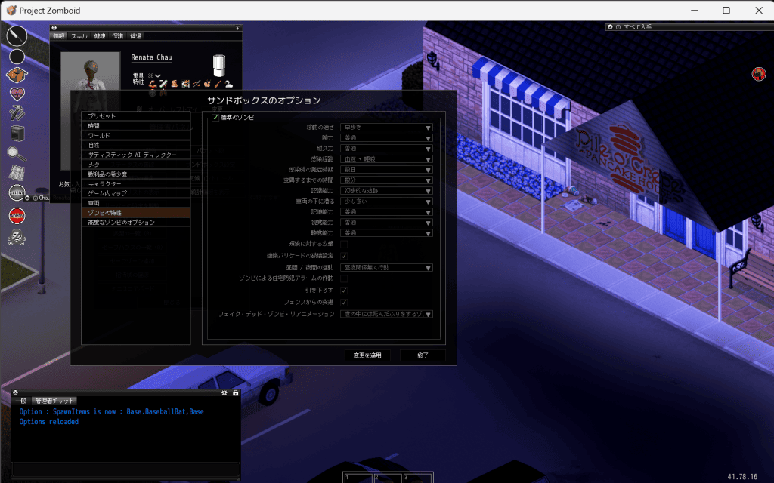This screenshot has height=483, width=774.
Task: Select ワールド in the sandbox list
Action: (136, 136)
